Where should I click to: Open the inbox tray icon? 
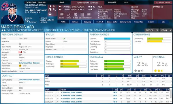(x=50, y=14)
